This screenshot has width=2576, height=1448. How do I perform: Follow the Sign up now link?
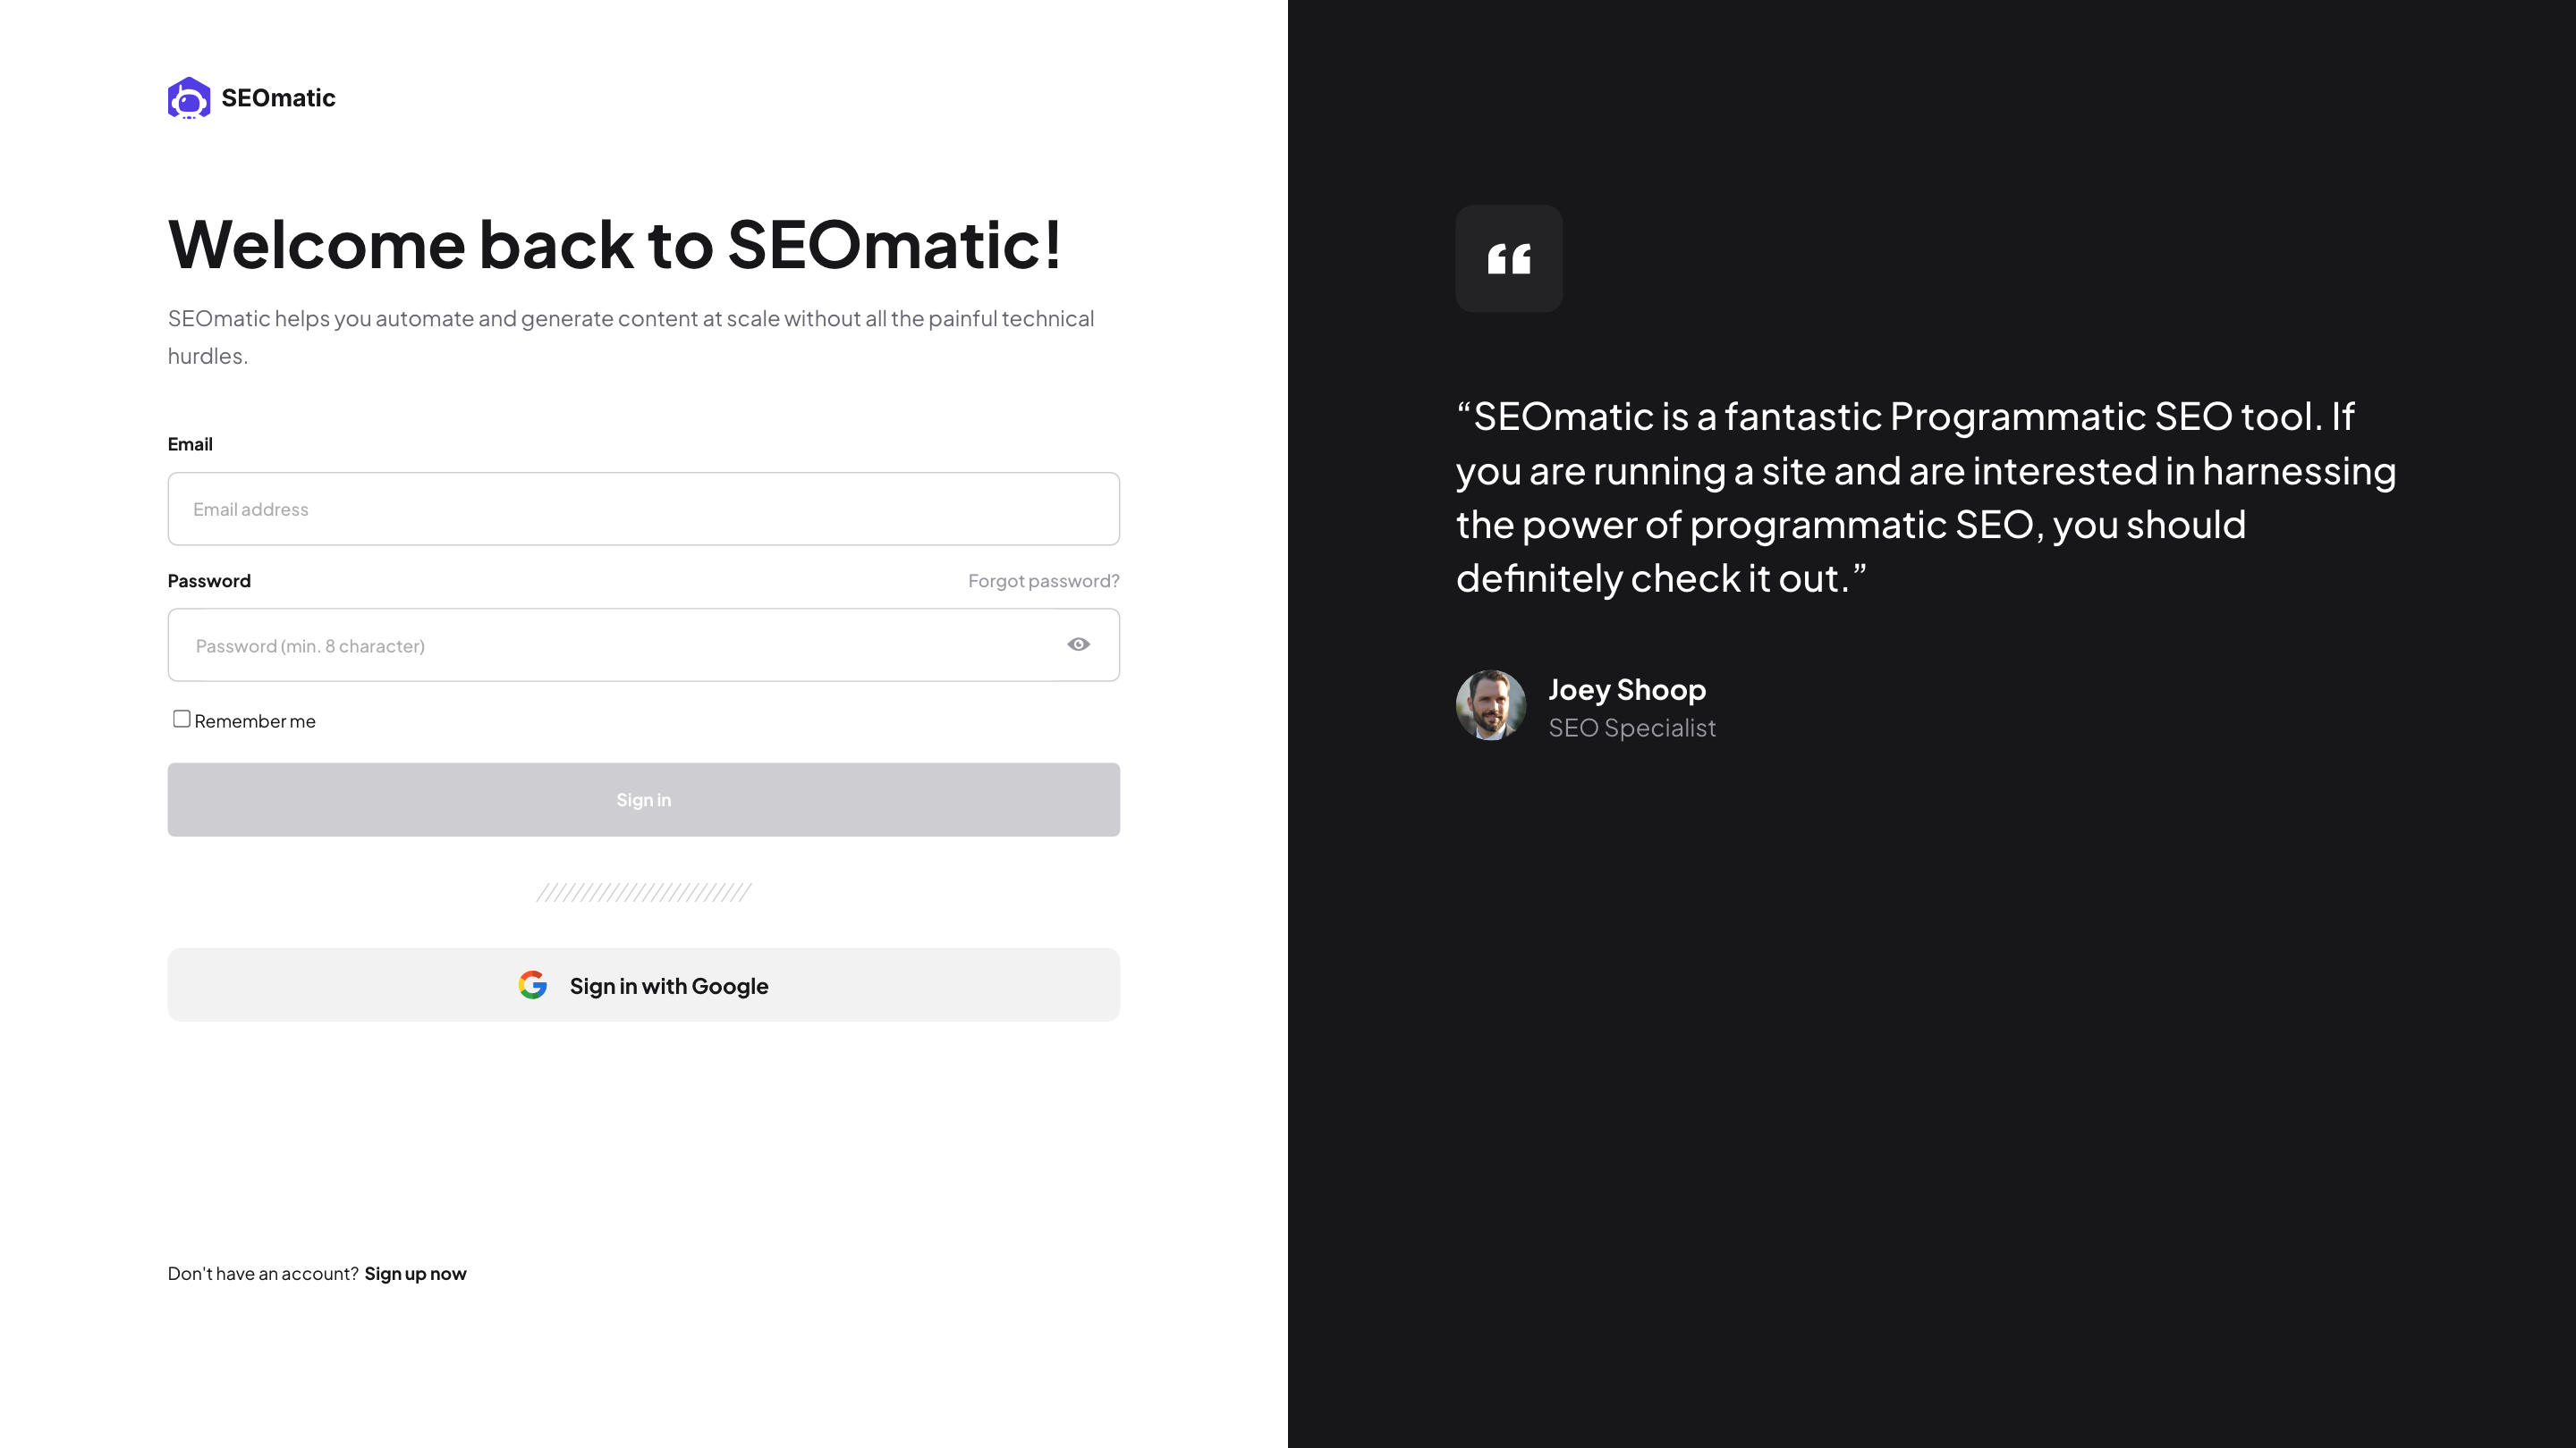(416, 1273)
